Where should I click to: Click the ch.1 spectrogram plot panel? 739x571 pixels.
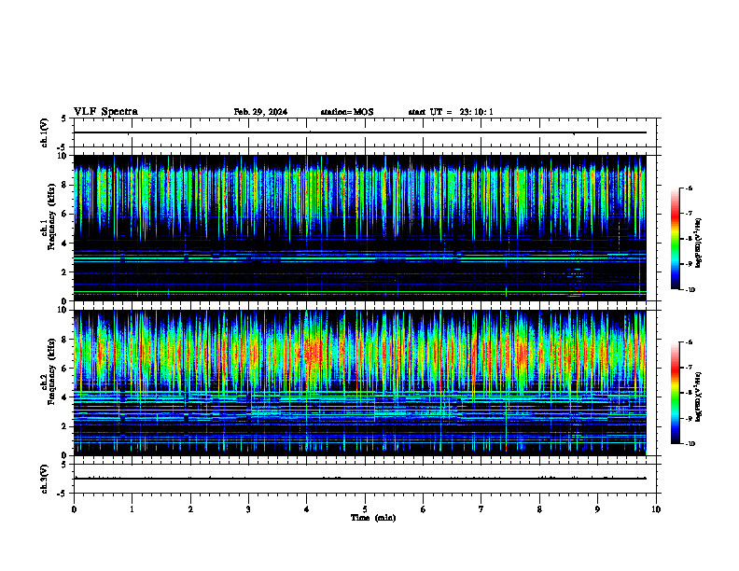360,228
